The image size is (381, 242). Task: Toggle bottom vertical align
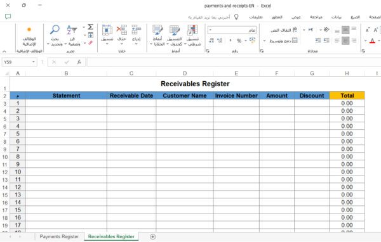[x=337, y=30]
